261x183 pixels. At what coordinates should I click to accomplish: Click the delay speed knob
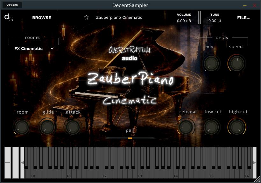pyautogui.click(x=237, y=63)
